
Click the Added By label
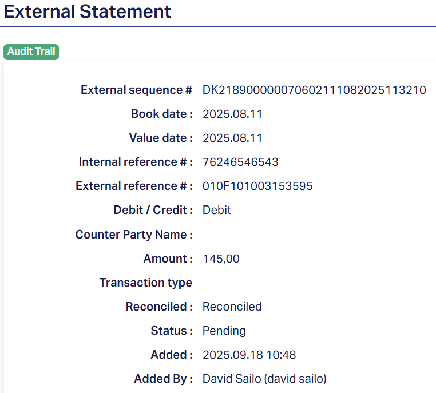(163, 379)
